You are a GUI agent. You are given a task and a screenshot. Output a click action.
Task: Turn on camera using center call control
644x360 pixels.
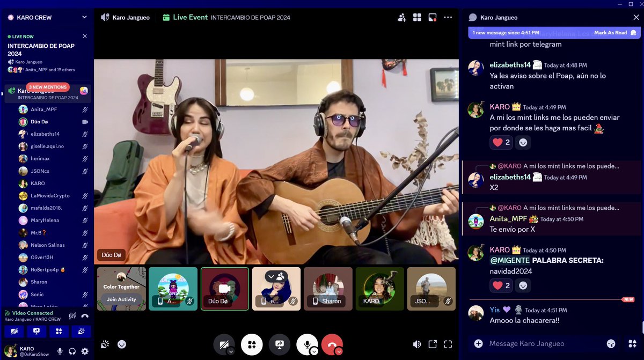click(224, 344)
